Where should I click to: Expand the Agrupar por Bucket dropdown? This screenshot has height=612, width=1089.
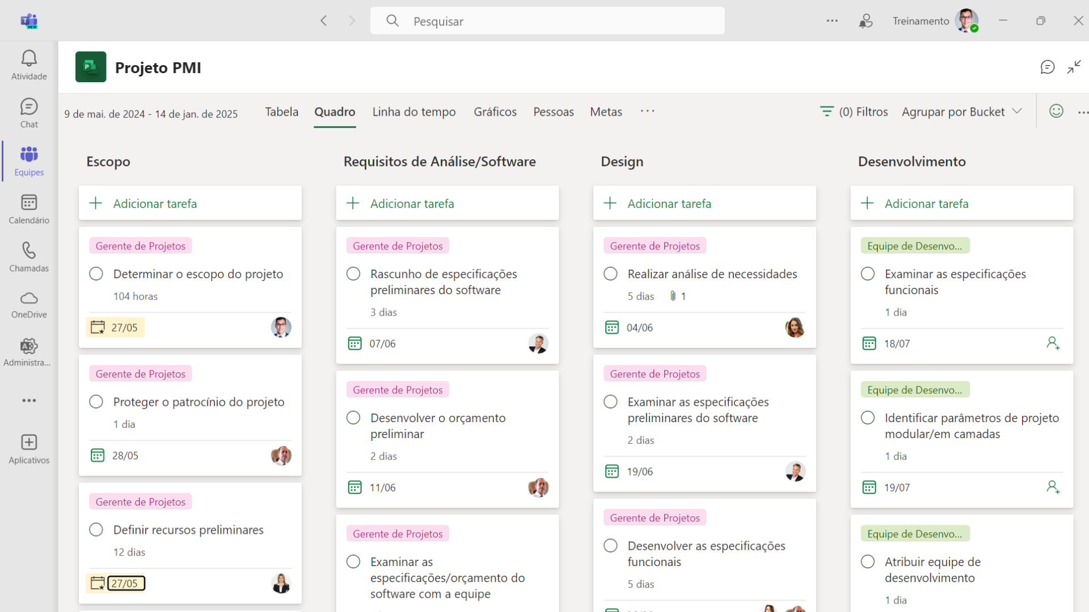coord(962,112)
